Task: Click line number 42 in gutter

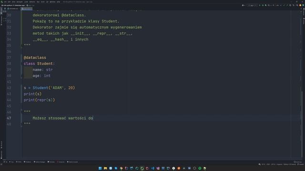Action: (x=9, y=88)
